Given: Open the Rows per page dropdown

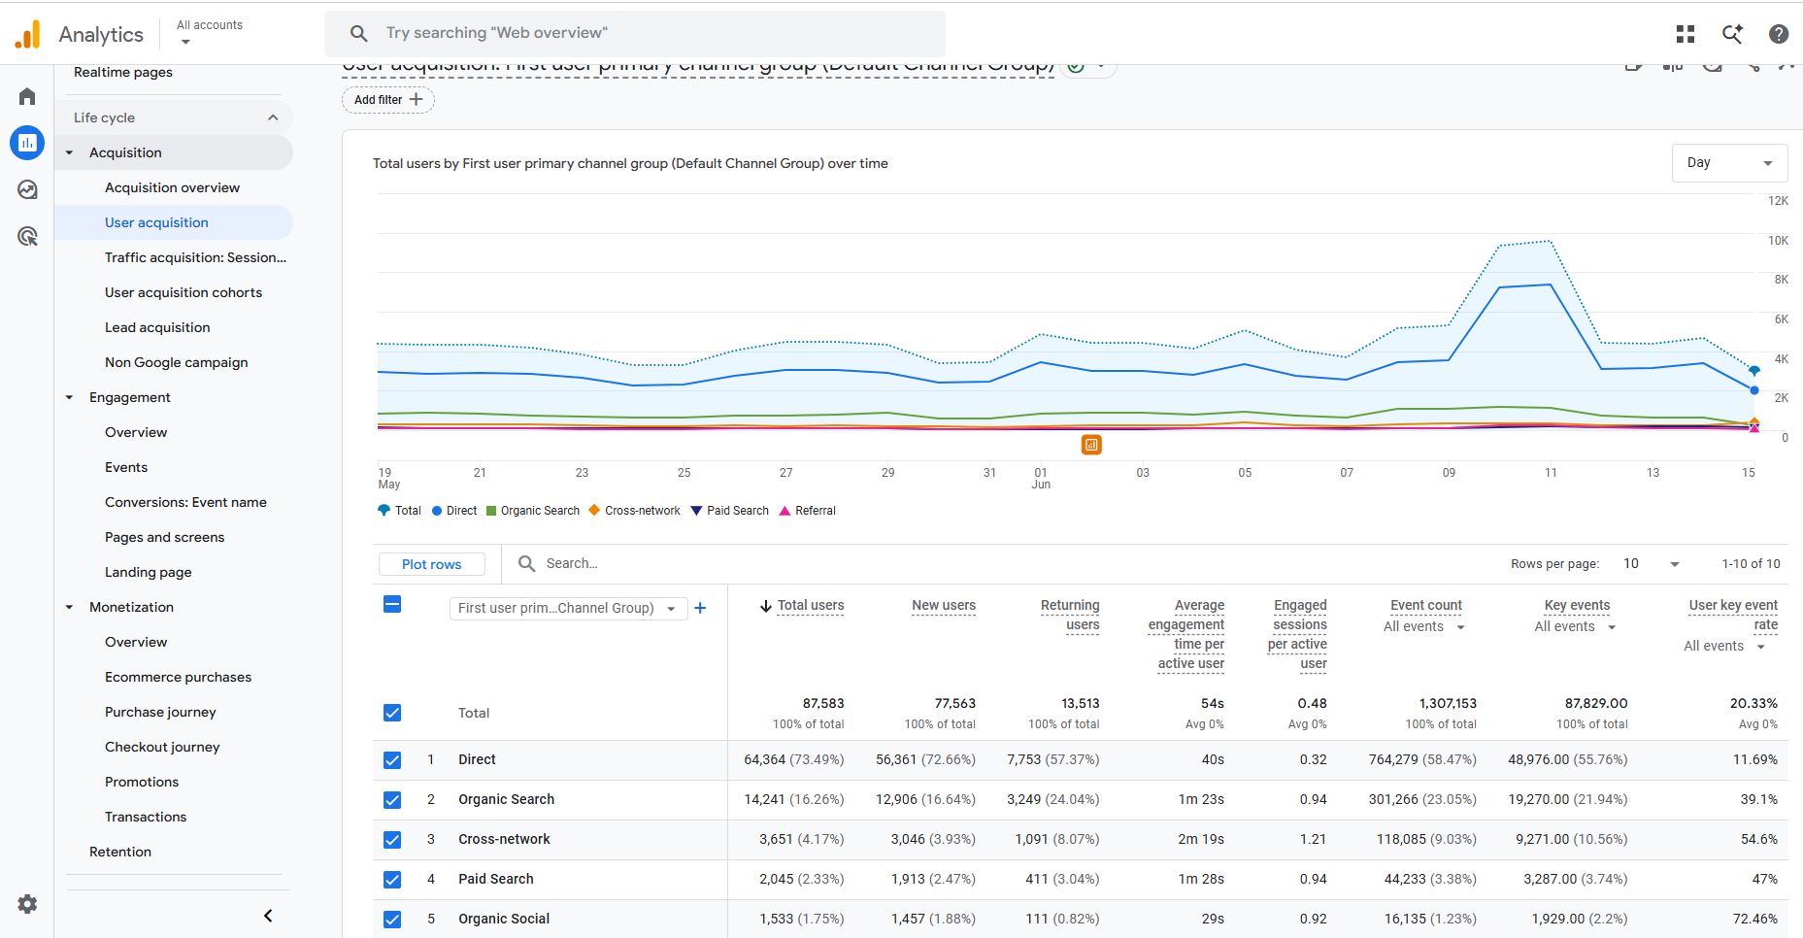Looking at the screenshot, I should (1652, 564).
